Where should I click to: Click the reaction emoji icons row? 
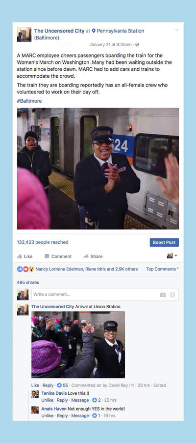[x=25, y=269]
